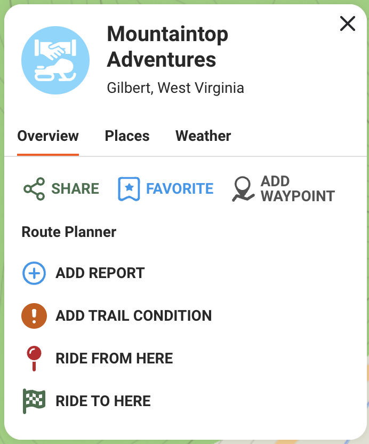Click the red pin start icon
This screenshot has height=444, width=369.
tap(34, 358)
